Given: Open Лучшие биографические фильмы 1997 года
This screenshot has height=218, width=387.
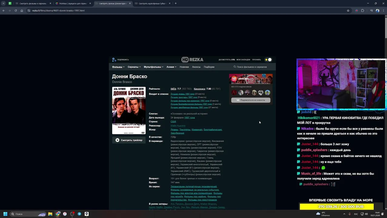Looking at the screenshot, I should pyautogui.click(x=191, y=104).
